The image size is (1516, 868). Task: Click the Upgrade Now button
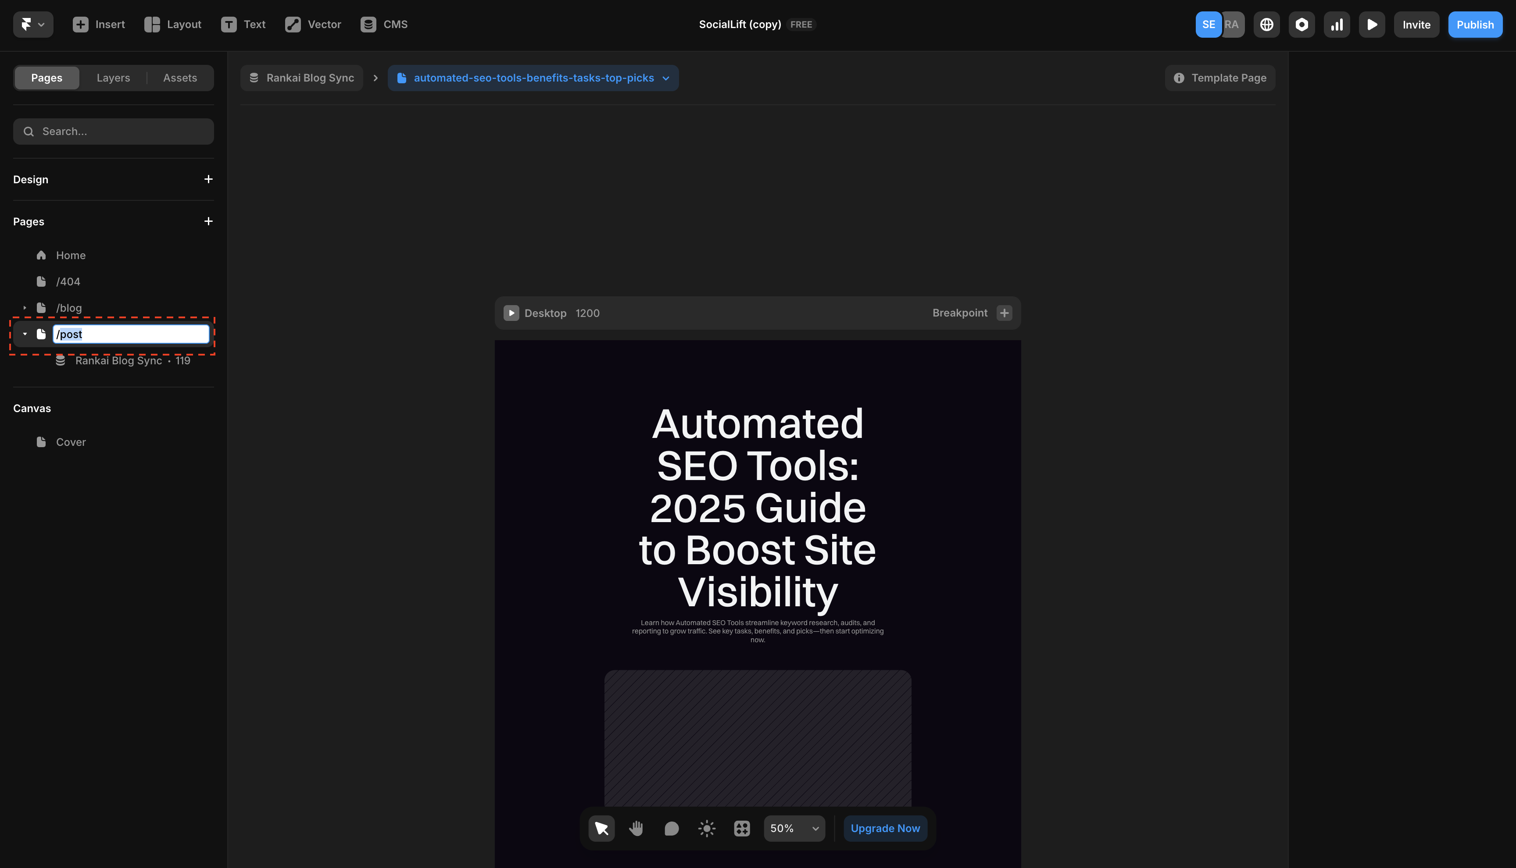click(x=885, y=828)
